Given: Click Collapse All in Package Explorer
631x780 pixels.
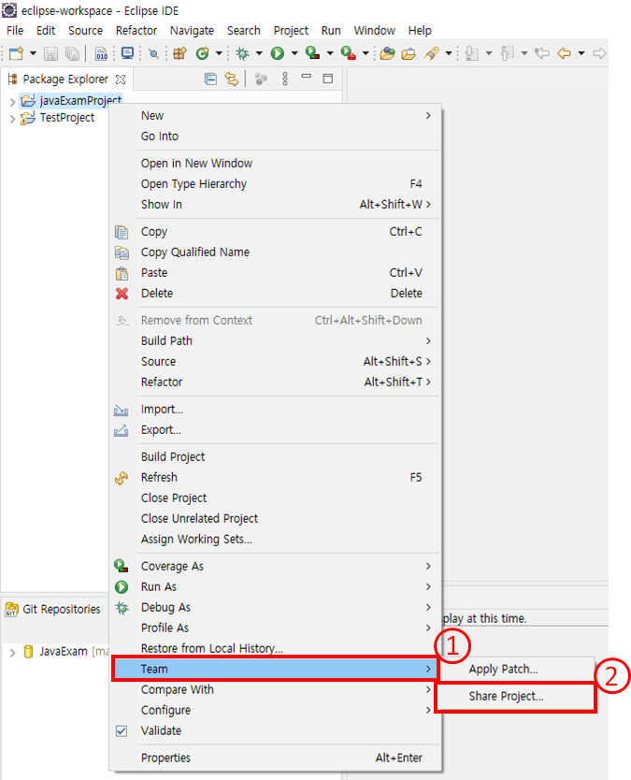Looking at the screenshot, I should click(x=210, y=79).
